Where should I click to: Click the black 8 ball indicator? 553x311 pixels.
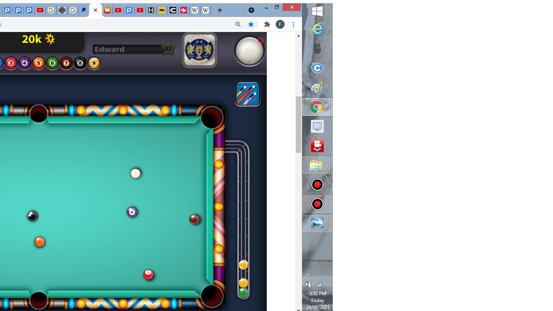pos(80,63)
